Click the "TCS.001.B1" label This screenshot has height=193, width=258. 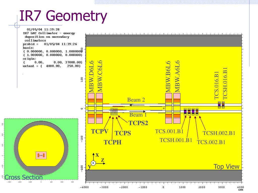pos(169,131)
